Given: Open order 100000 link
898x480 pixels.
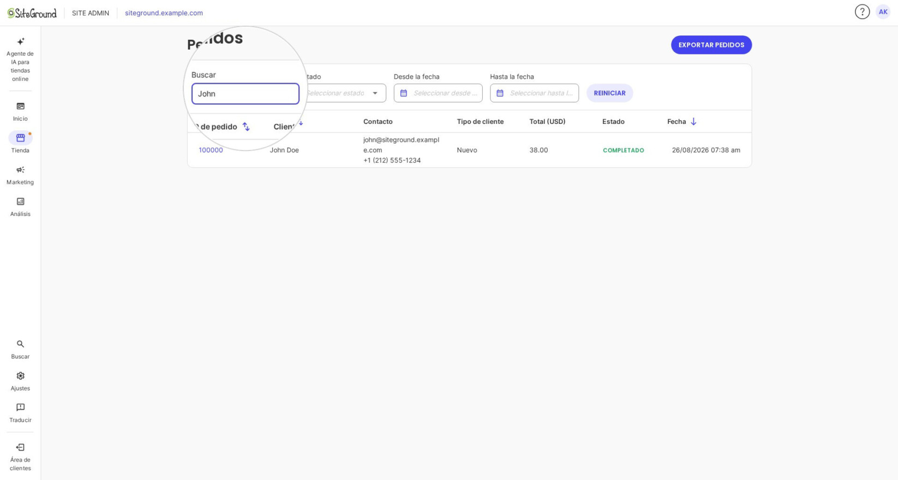Looking at the screenshot, I should [211, 150].
